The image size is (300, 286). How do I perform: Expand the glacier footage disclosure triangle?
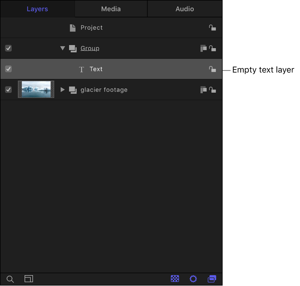pos(62,89)
